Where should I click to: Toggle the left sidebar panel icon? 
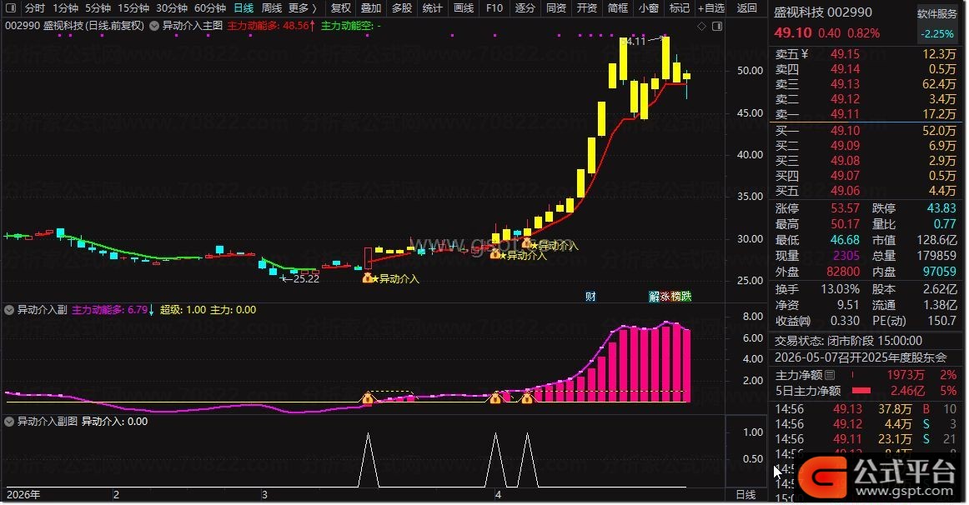pos(11,8)
